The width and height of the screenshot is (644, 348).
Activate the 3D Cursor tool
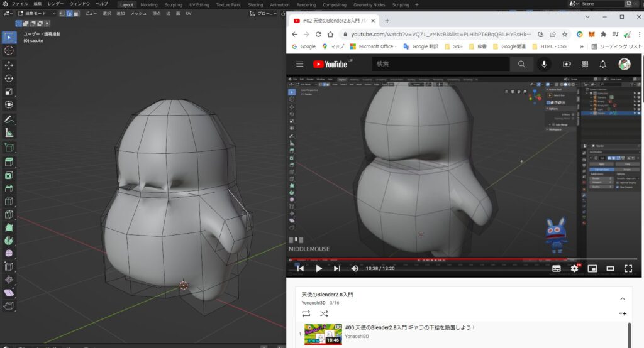coord(9,50)
